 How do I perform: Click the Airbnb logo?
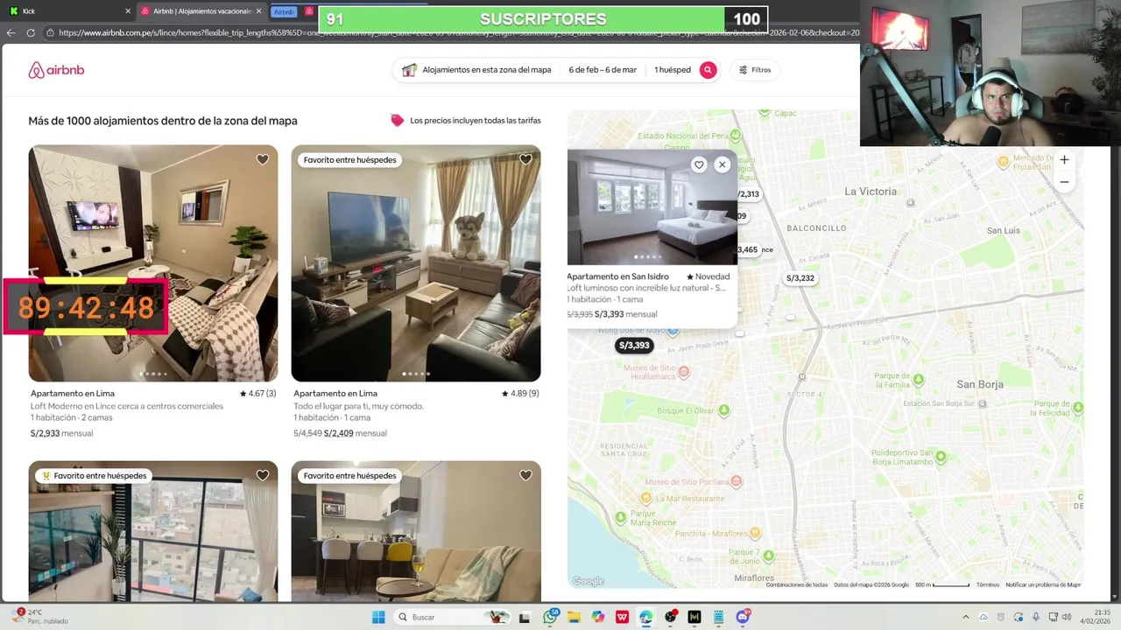[x=56, y=70]
